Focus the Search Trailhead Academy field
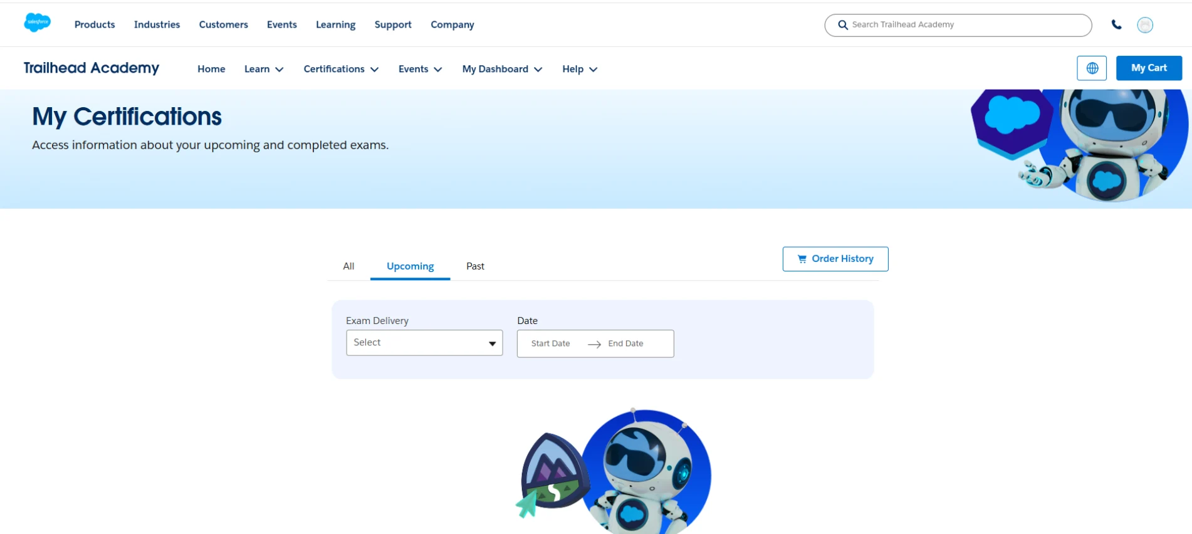 [958, 25]
